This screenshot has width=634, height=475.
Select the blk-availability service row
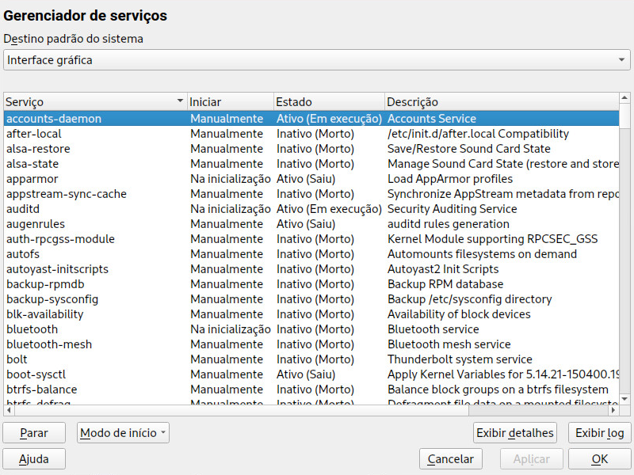coord(311,314)
